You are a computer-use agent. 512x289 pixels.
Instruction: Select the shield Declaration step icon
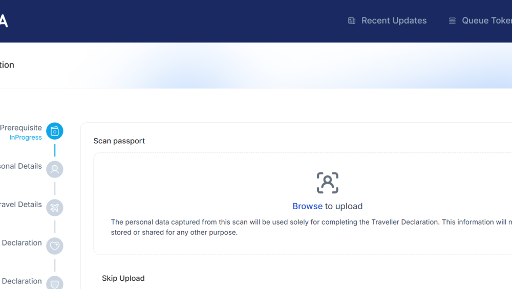tap(55, 283)
